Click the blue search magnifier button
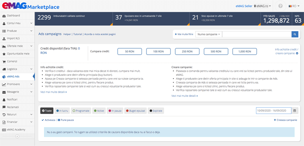This screenshot has width=304, height=146. coord(295,34)
